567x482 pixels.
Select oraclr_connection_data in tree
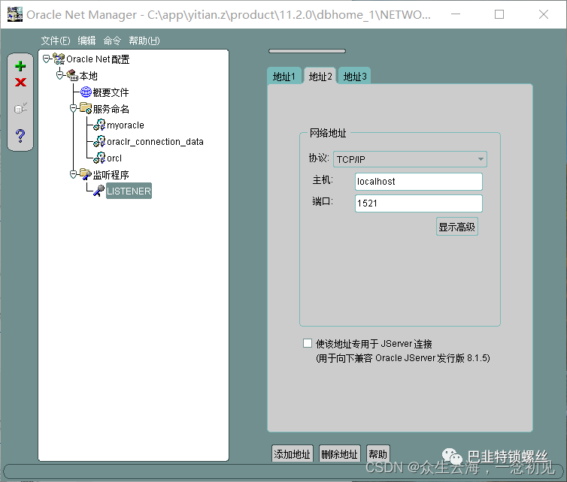155,142
